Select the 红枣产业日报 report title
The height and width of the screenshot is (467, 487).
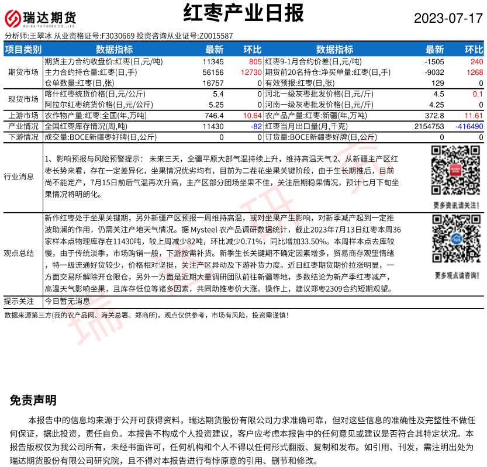click(244, 13)
